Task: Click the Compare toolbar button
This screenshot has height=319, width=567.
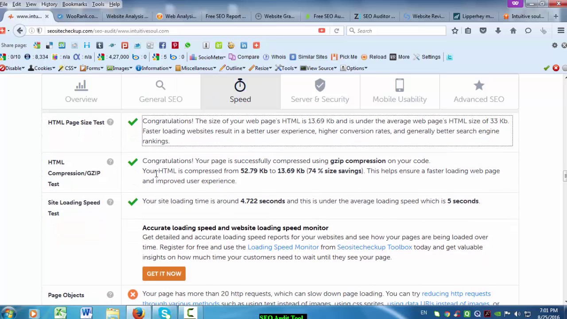Action: [244, 57]
